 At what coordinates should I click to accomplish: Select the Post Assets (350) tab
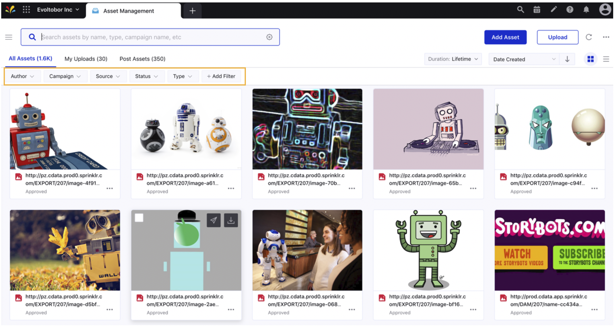(142, 59)
